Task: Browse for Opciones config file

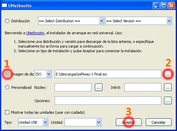Action: (168, 100)
